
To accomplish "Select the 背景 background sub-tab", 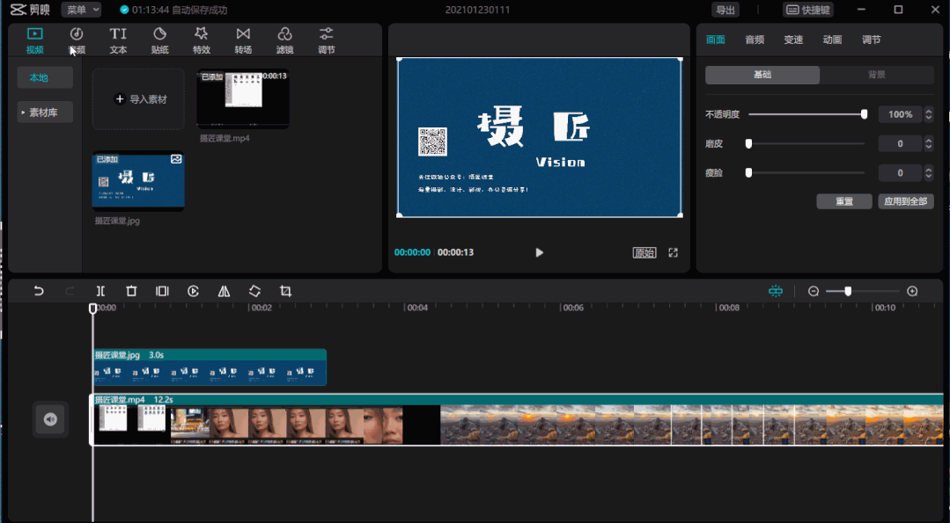I will coord(877,75).
